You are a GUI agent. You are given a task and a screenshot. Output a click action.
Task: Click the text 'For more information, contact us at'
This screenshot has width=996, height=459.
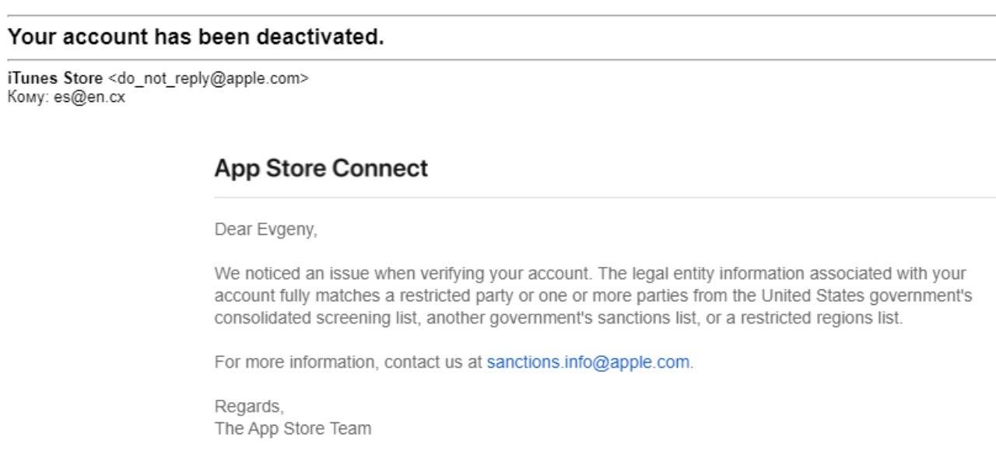tap(348, 363)
